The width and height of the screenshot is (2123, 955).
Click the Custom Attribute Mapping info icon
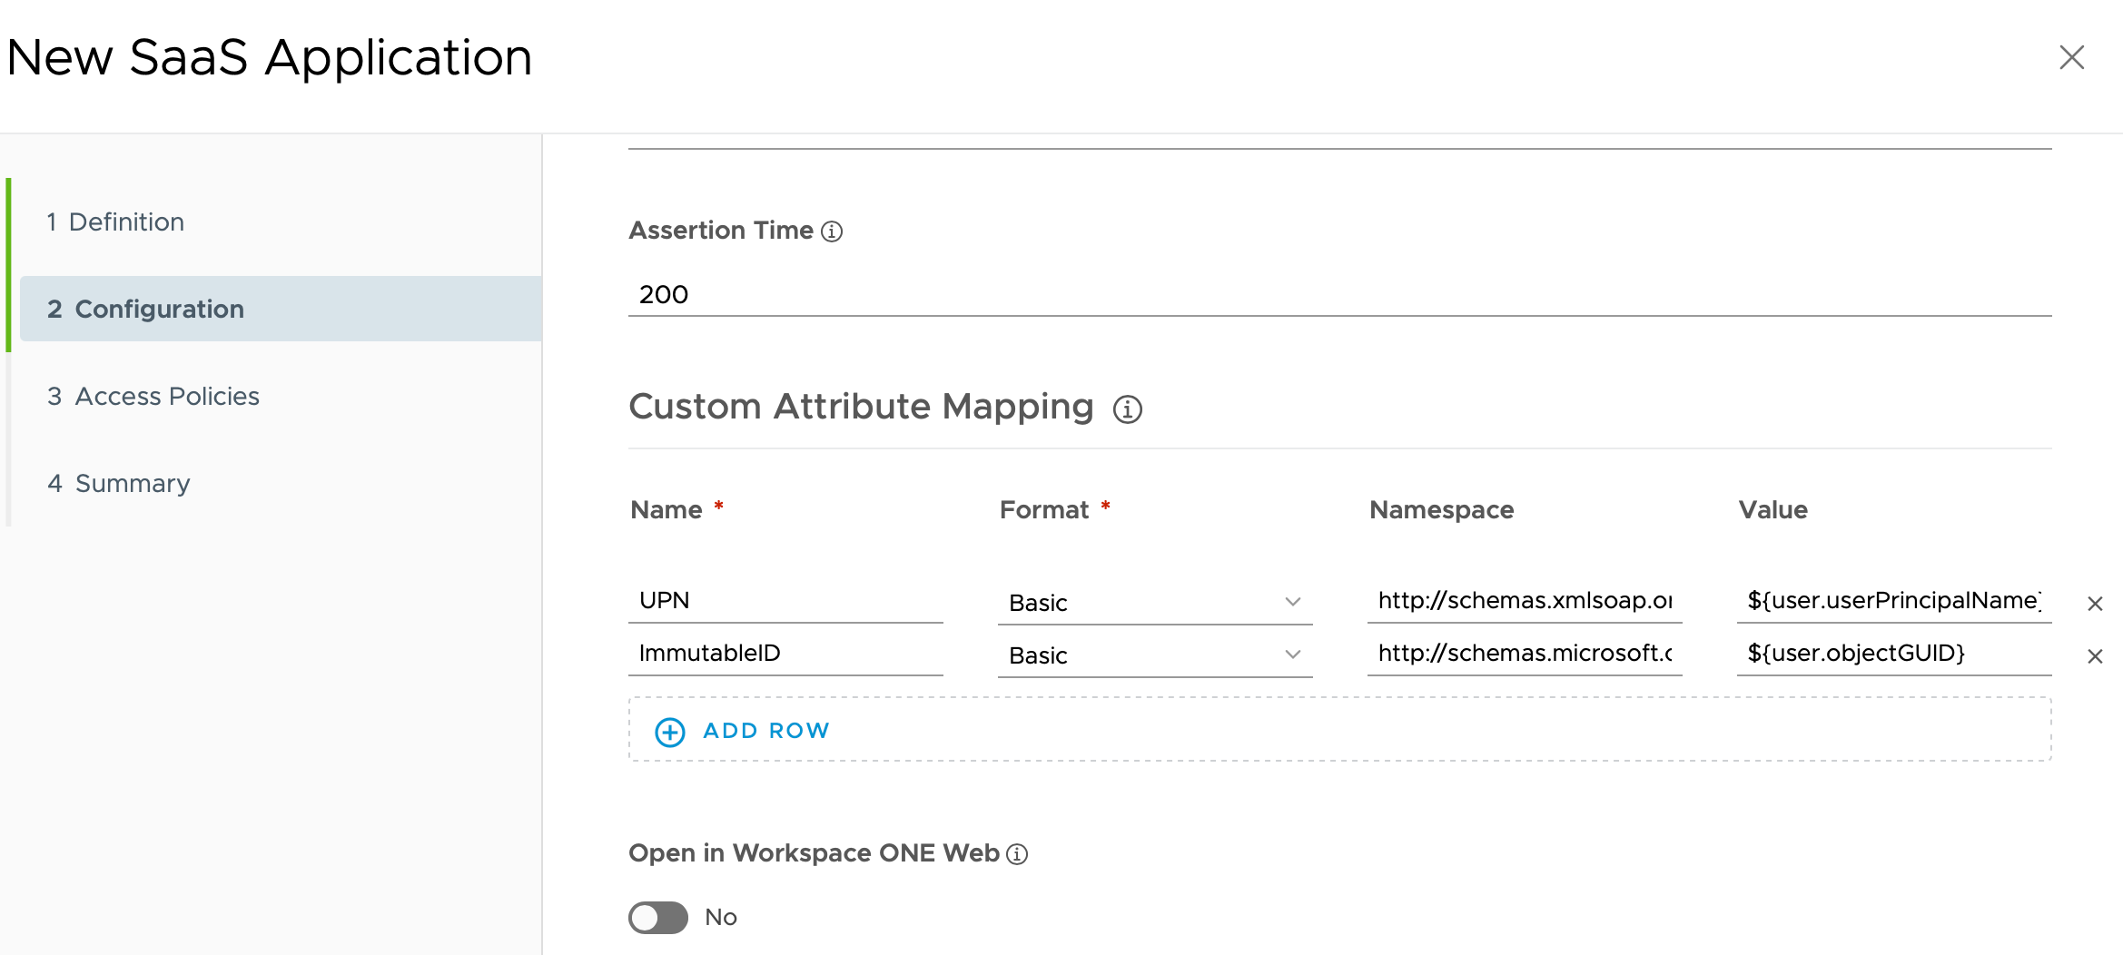tap(1127, 409)
